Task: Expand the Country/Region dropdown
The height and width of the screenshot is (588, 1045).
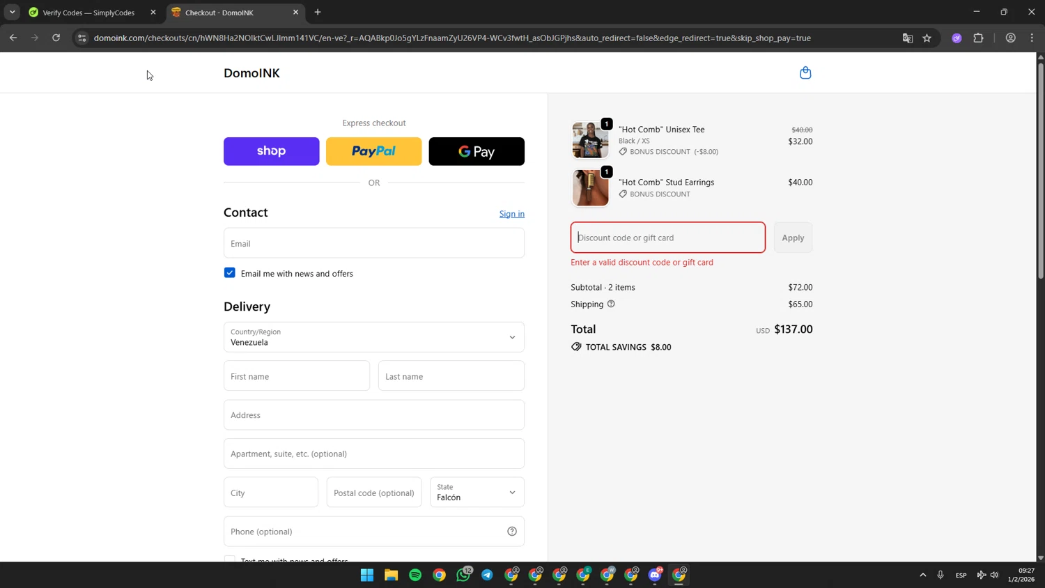Action: [374, 337]
